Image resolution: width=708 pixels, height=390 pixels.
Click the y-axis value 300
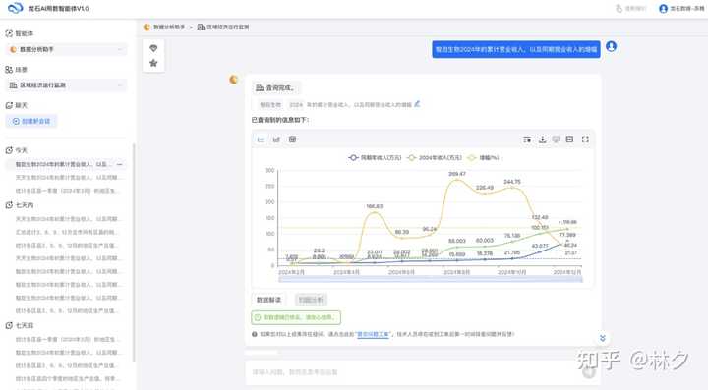tap(269, 170)
